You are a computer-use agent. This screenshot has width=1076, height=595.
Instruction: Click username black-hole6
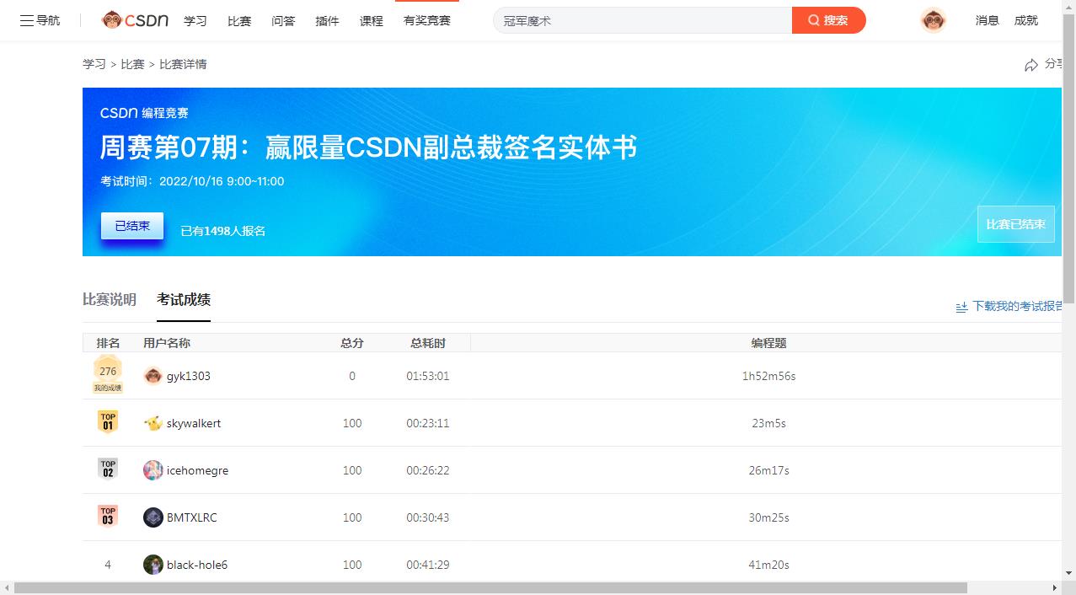tap(197, 565)
